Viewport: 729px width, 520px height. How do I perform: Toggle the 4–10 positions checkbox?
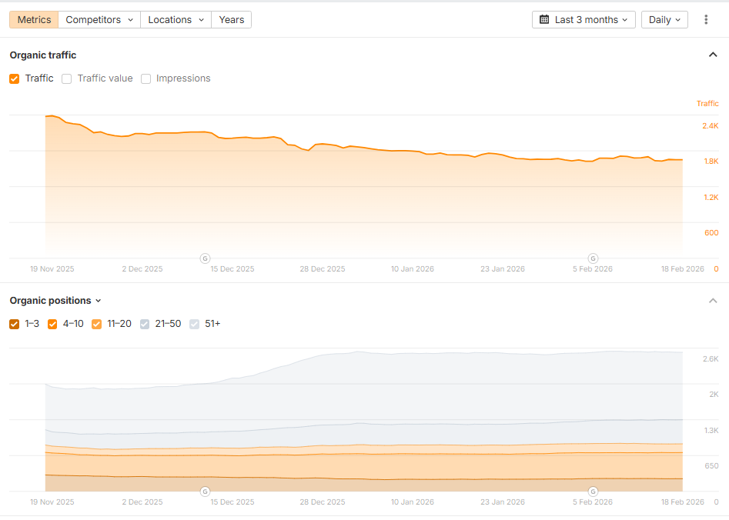[52, 324]
